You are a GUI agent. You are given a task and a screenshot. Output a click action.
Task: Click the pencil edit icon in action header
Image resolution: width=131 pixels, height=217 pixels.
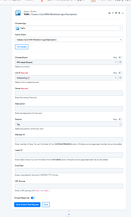pyautogui.click(x=113, y=13)
